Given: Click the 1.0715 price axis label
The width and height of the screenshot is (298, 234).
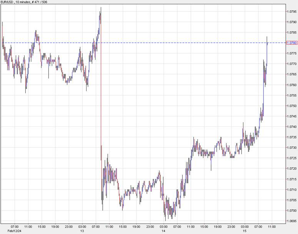Looking at the screenshot, I should (x=292, y=179).
